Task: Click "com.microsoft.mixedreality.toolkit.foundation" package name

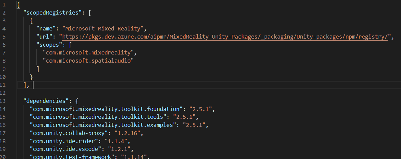Action: click(106, 109)
